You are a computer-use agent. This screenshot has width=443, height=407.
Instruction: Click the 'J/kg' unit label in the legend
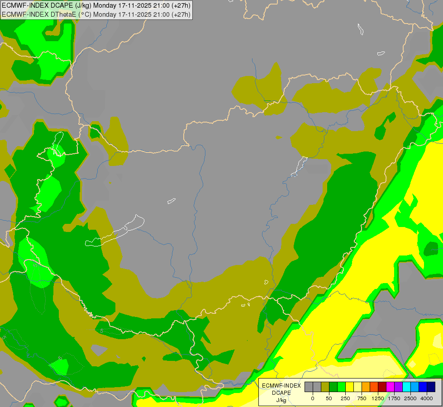pos(281,400)
